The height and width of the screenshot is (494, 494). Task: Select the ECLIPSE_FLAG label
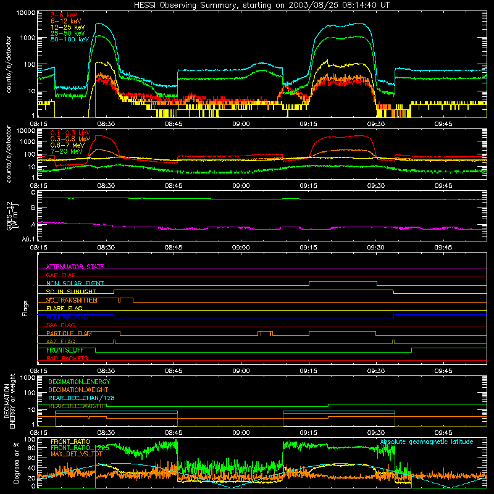coord(67,317)
